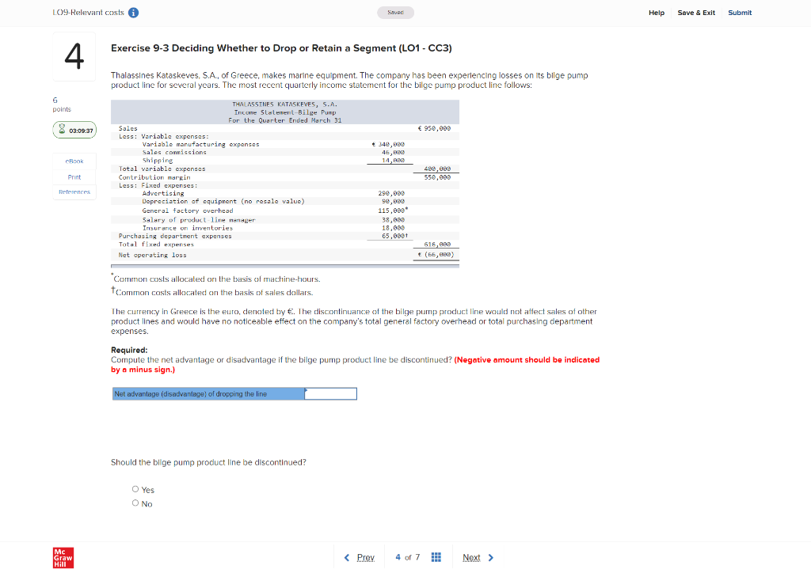Click the '616,000' total fixed expenses value
The image size is (811, 573).
tap(437, 245)
